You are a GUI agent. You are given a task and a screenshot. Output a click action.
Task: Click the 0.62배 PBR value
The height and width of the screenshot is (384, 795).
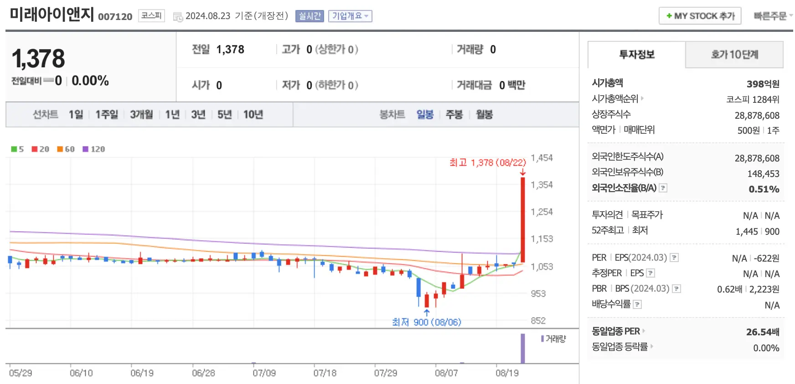(729, 289)
